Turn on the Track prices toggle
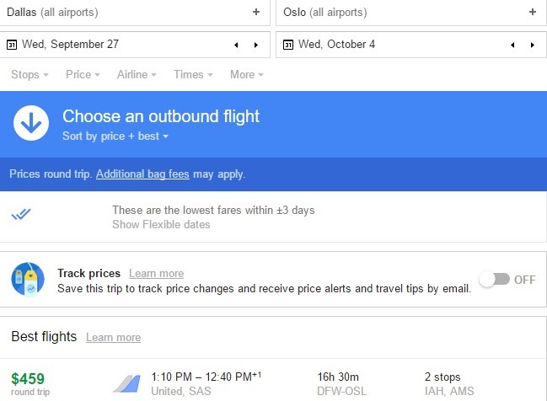The height and width of the screenshot is (401, 547). click(x=495, y=280)
